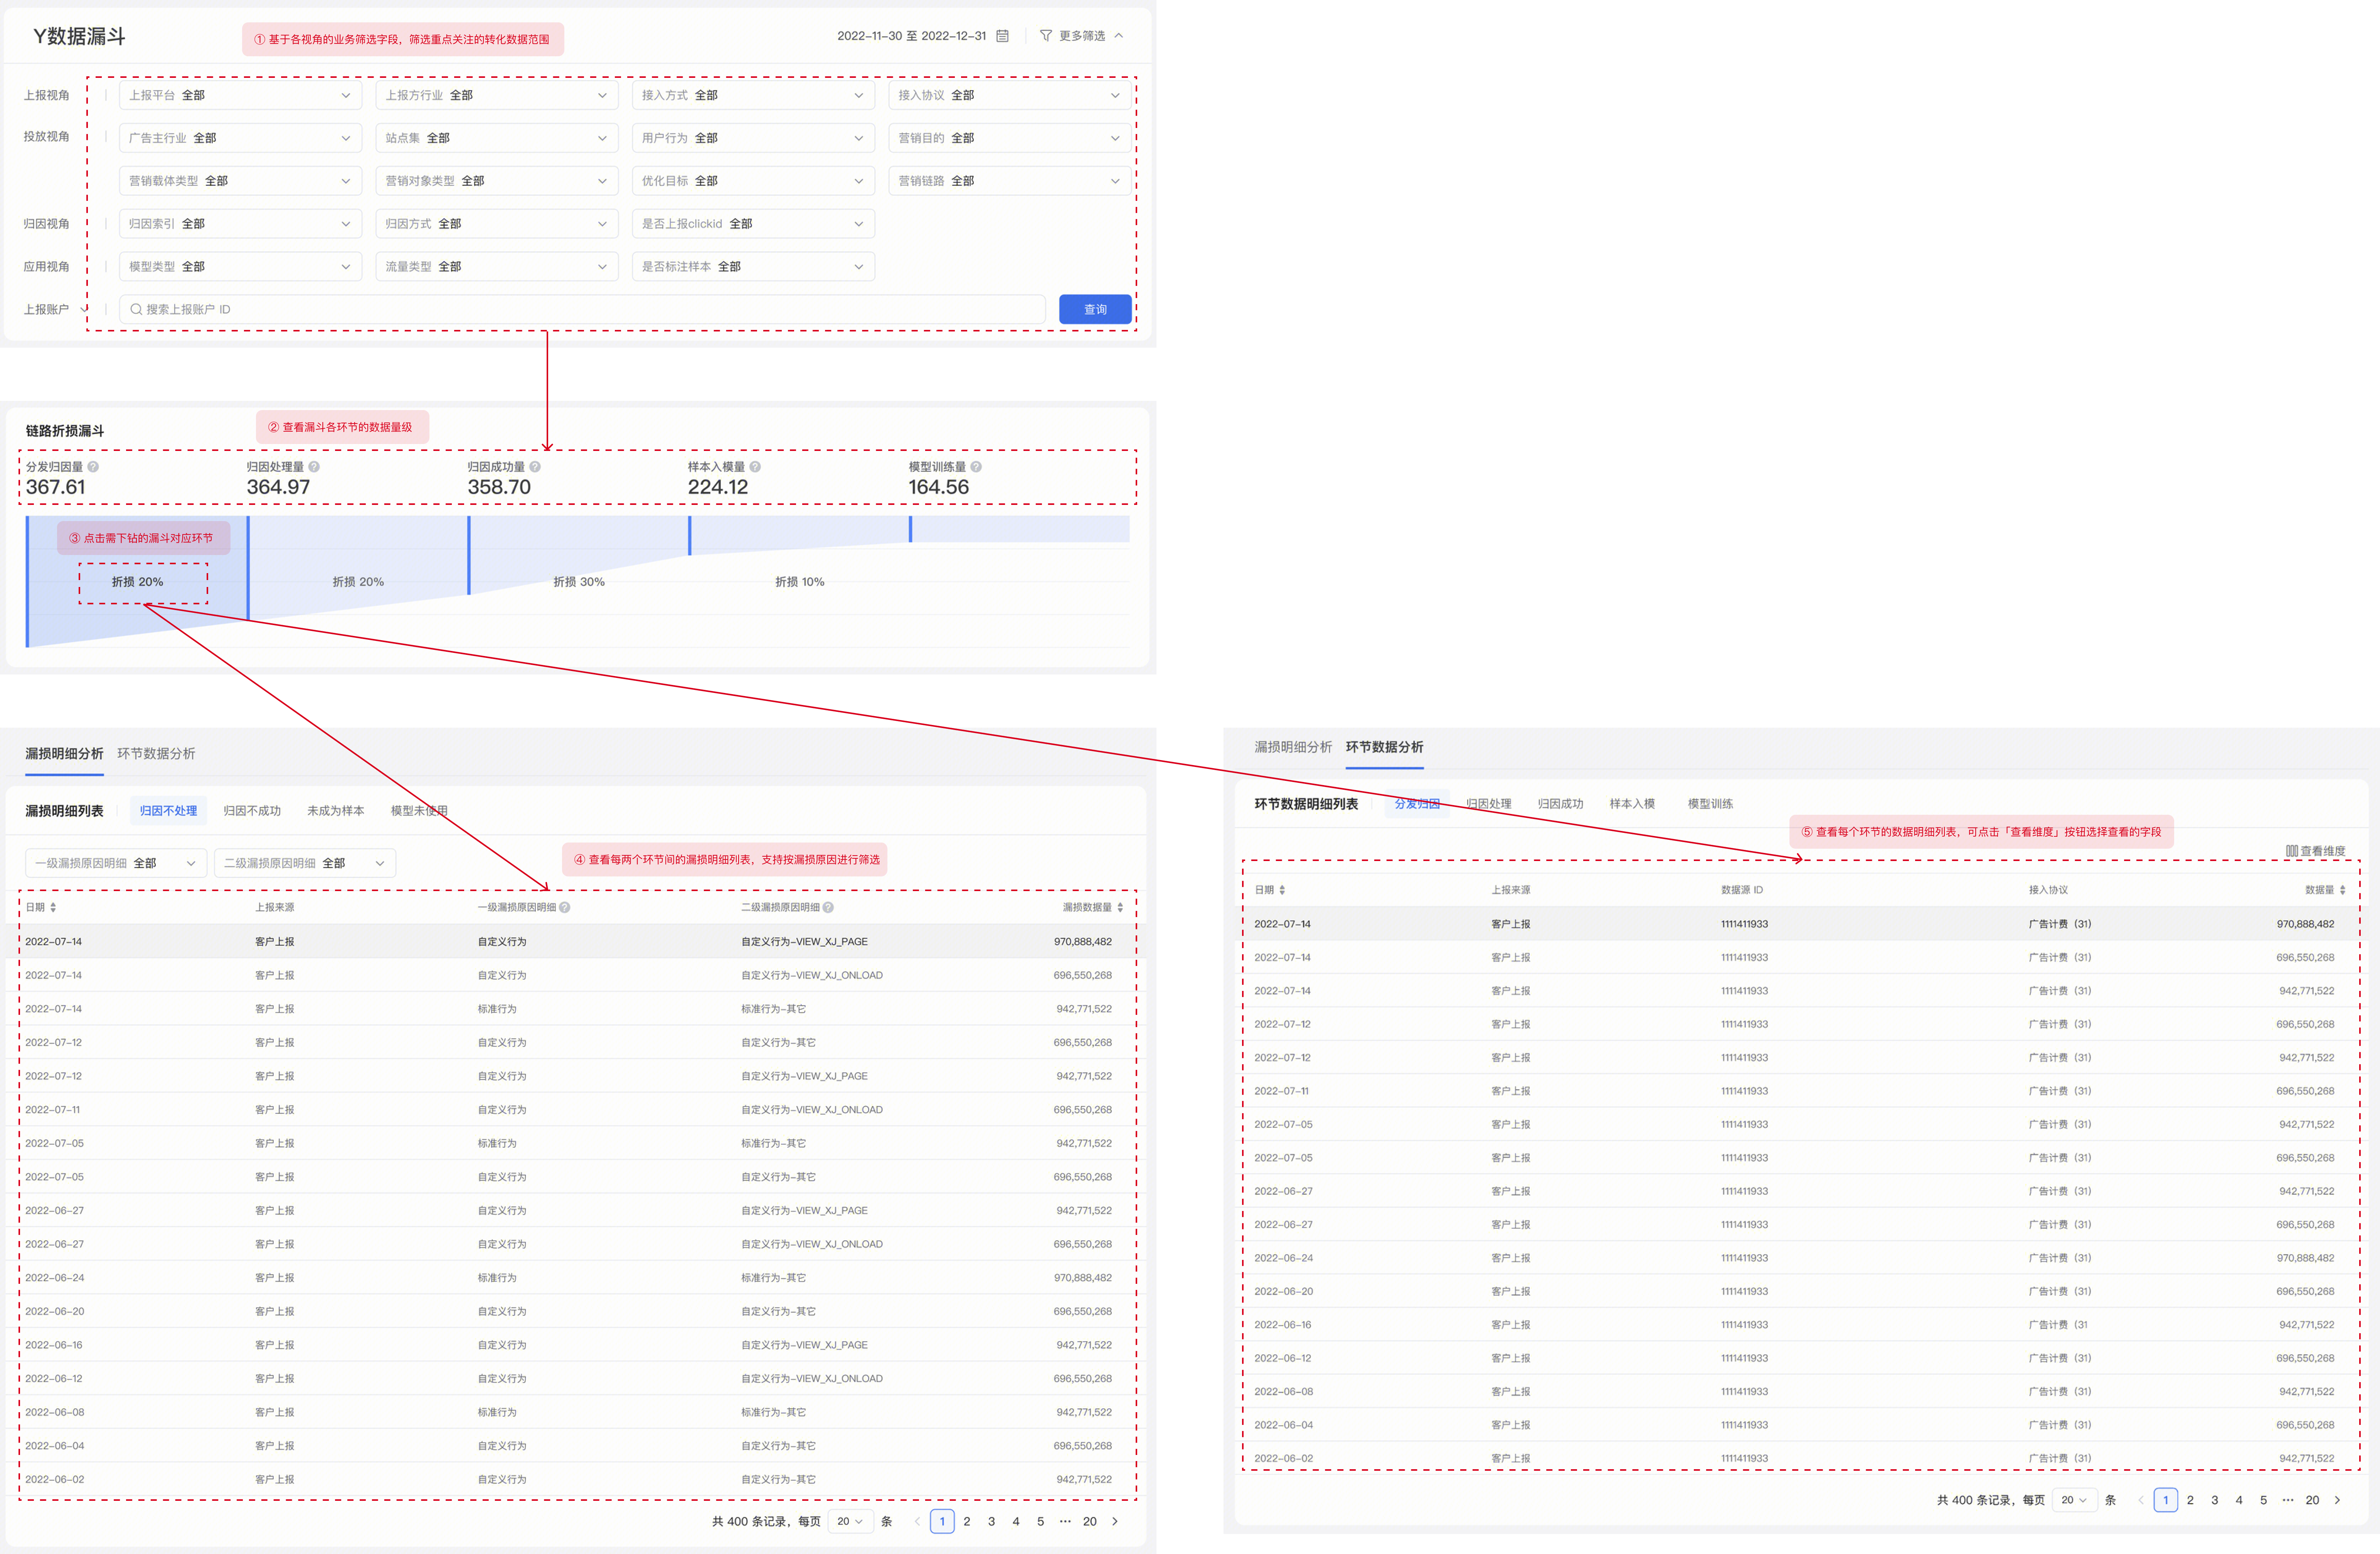Click the 折损 20% funnel segment
Image resolution: width=2380 pixels, height=1554 pixels.
(x=138, y=582)
